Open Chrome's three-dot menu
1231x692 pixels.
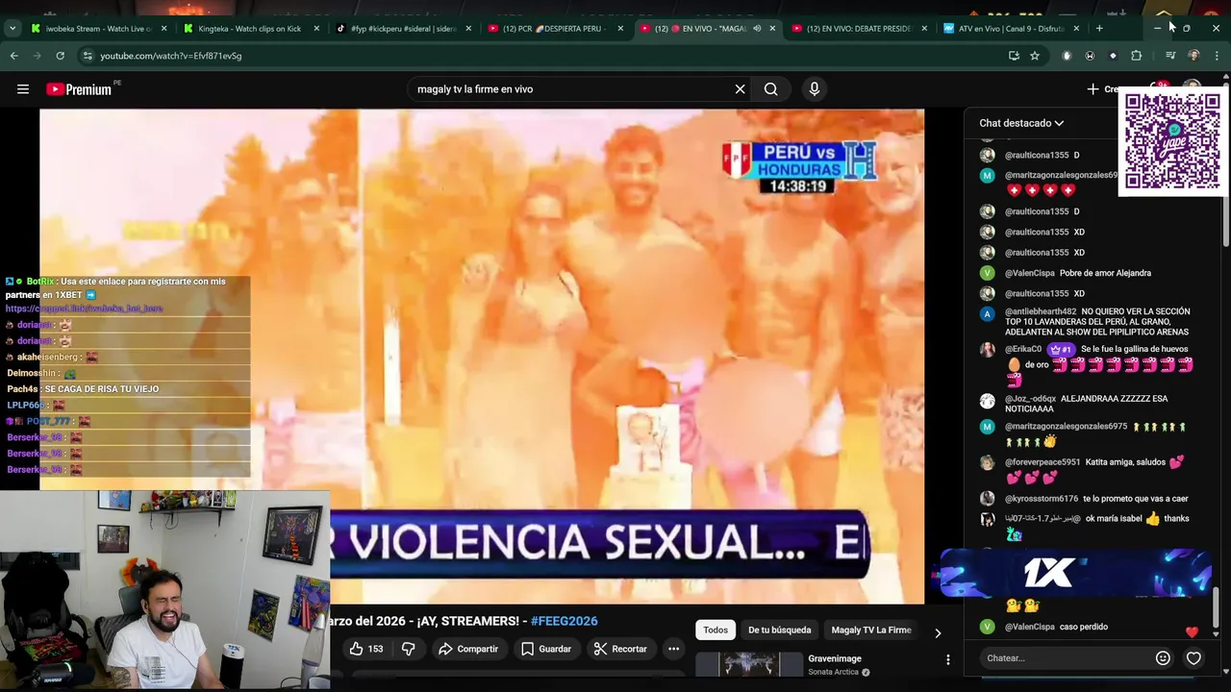1217,56
